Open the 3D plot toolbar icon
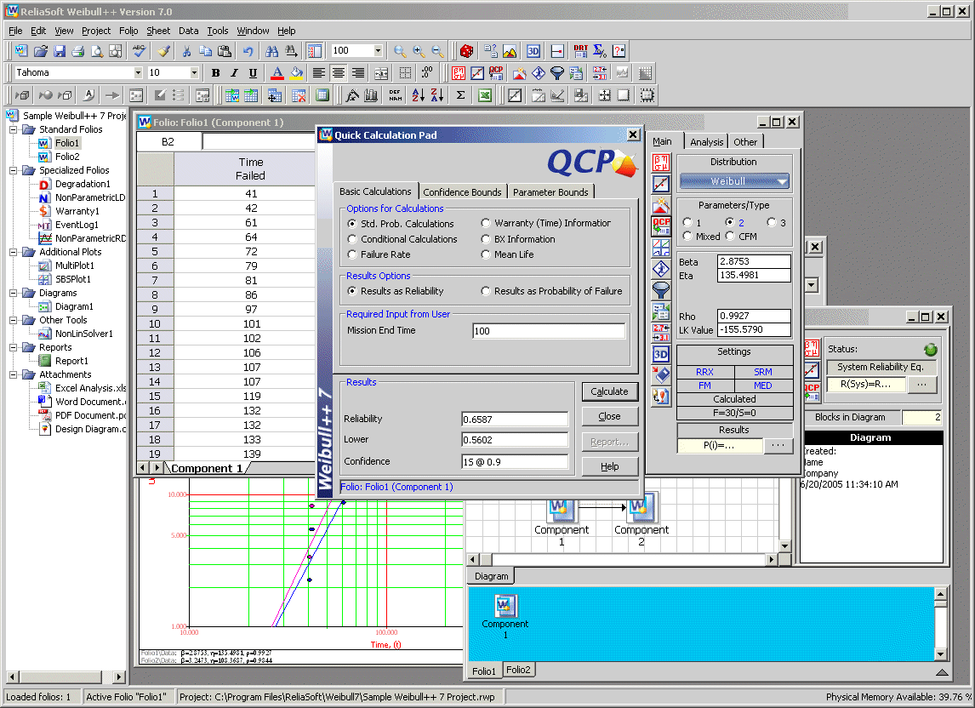The image size is (975, 708). (533, 51)
